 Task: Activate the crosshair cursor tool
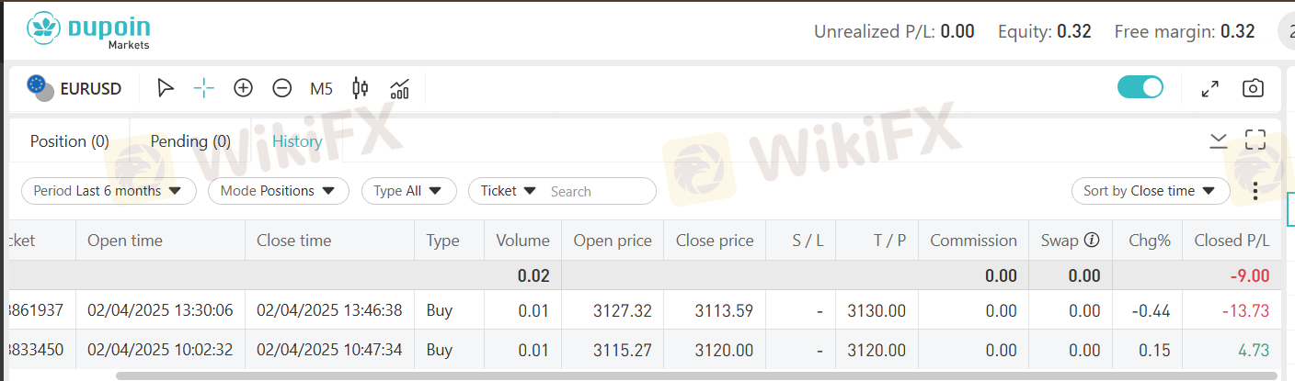pyautogui.click(x=204, y=88)
